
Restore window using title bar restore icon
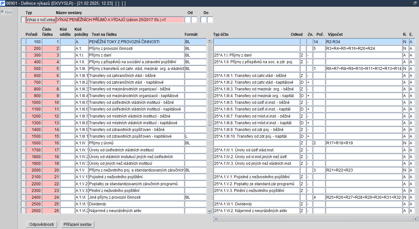coord(415,3)
